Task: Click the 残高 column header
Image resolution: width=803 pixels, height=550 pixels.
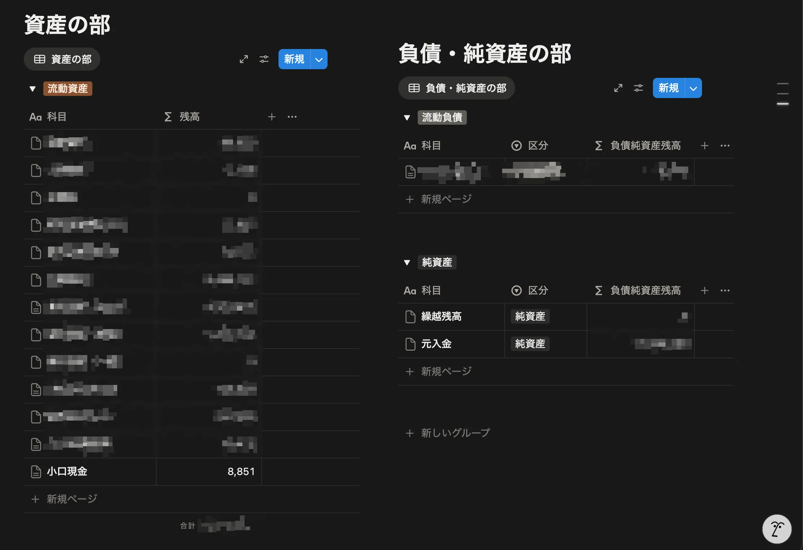Action: coord(182,117)
